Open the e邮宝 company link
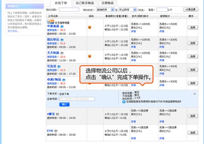Viewport: 204px width, 144px height. [x=51, y=114]
